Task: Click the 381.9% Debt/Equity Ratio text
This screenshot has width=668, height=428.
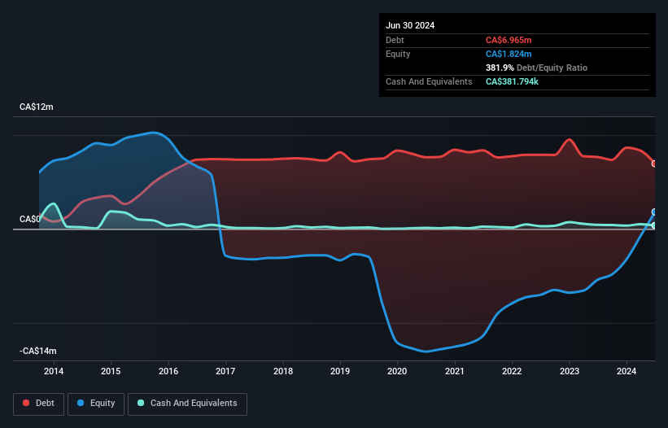Action: pos(536,68)
